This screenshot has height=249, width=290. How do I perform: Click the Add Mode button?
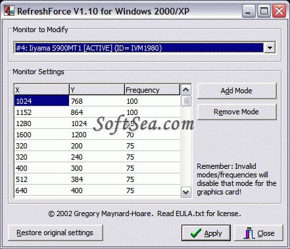pos(237,91)
